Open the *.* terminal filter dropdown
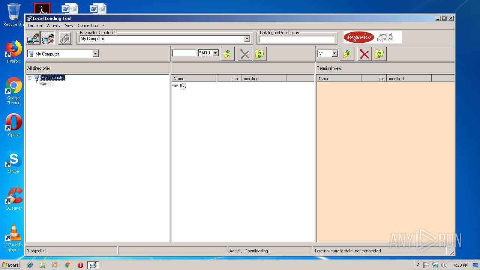 (x=334, y=53)
